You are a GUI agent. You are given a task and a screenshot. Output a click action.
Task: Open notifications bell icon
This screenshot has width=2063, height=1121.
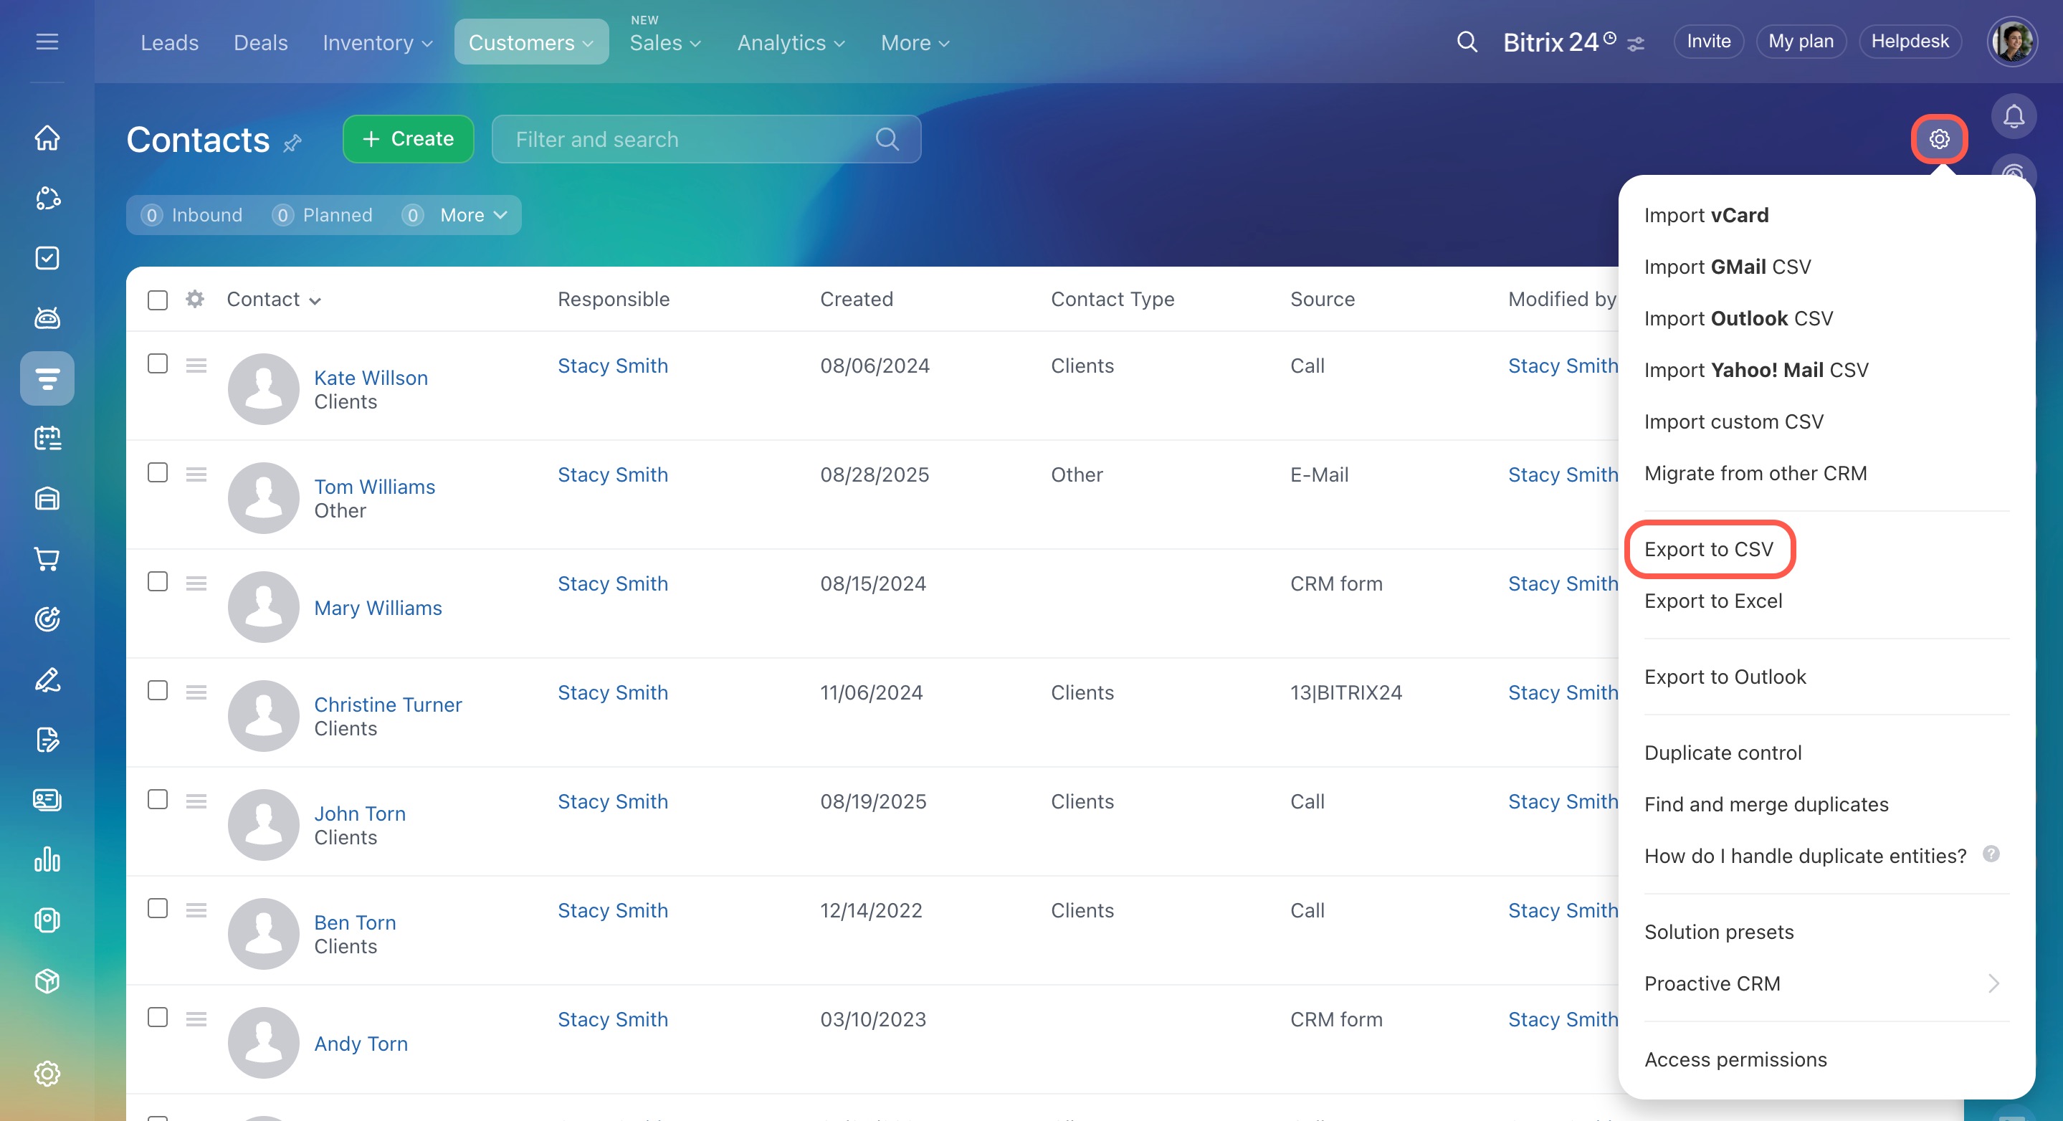pos(2014,117)
